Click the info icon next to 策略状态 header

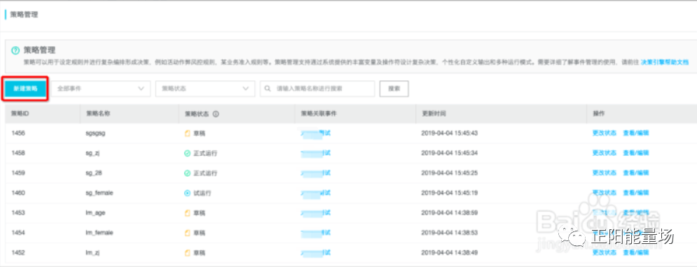tap(216, 114)
